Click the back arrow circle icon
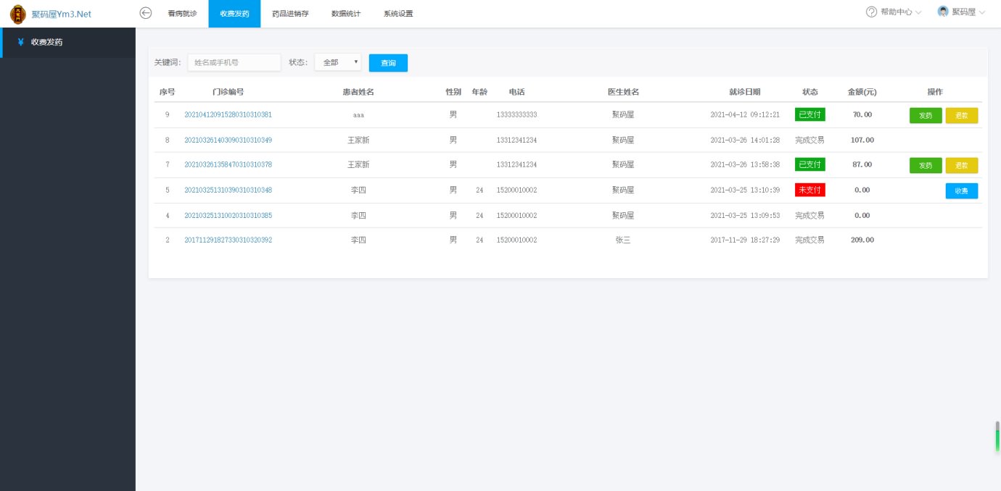 click(x=146, y=13)
